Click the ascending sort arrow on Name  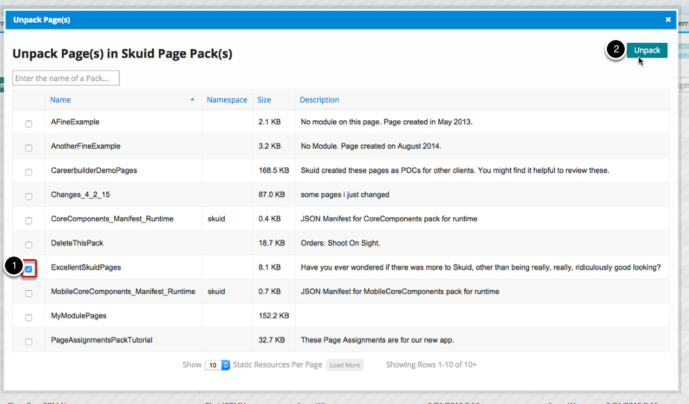click(x=192, y=100)
